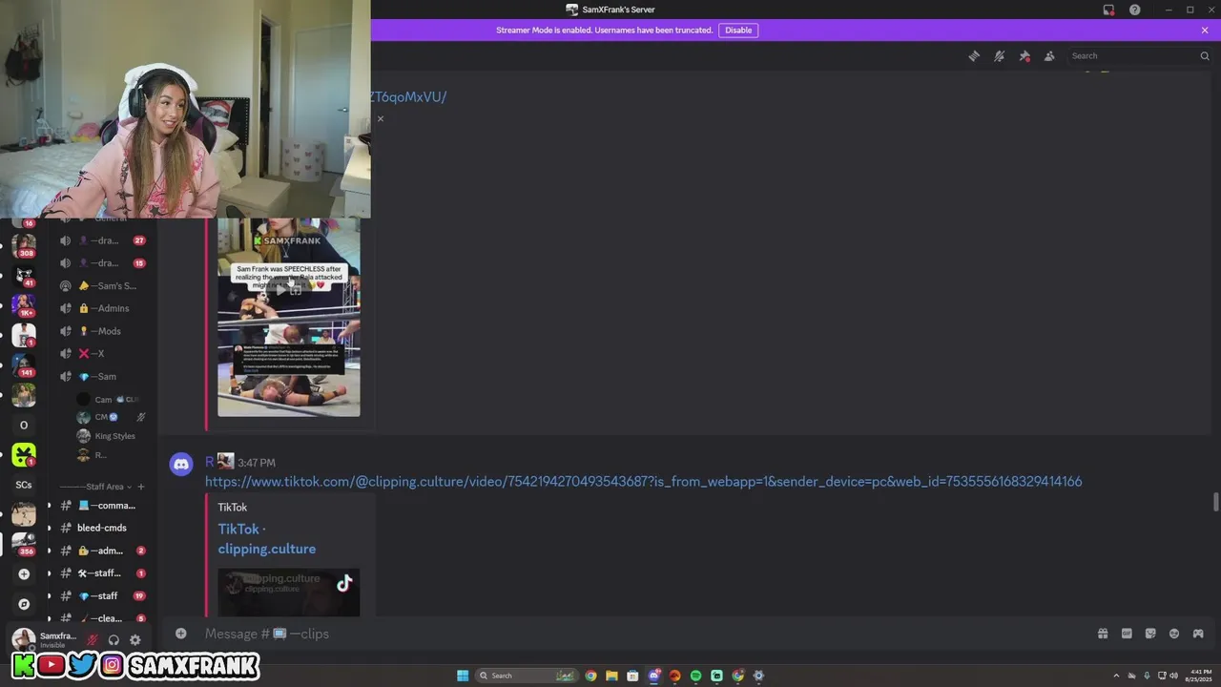Select user Cam in voice channel
Image resolution: width=1221 pixels, height=687 pixels.
click(x=107, y=400)
